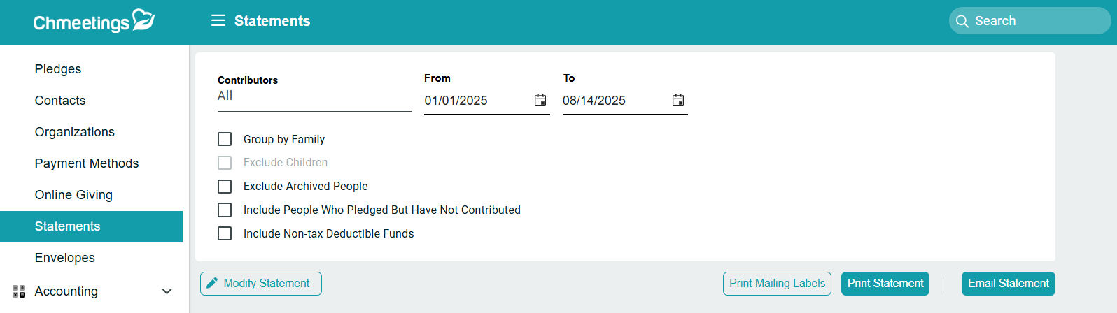Focus the top Search field
The width and height of the screenshot is (1117, 313).
1036,21
